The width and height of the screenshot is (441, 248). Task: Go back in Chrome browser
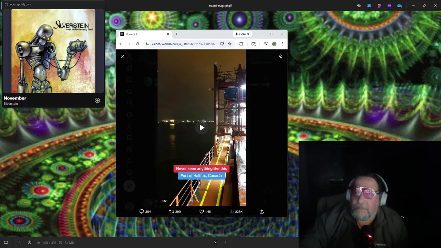tap(121, 44)
